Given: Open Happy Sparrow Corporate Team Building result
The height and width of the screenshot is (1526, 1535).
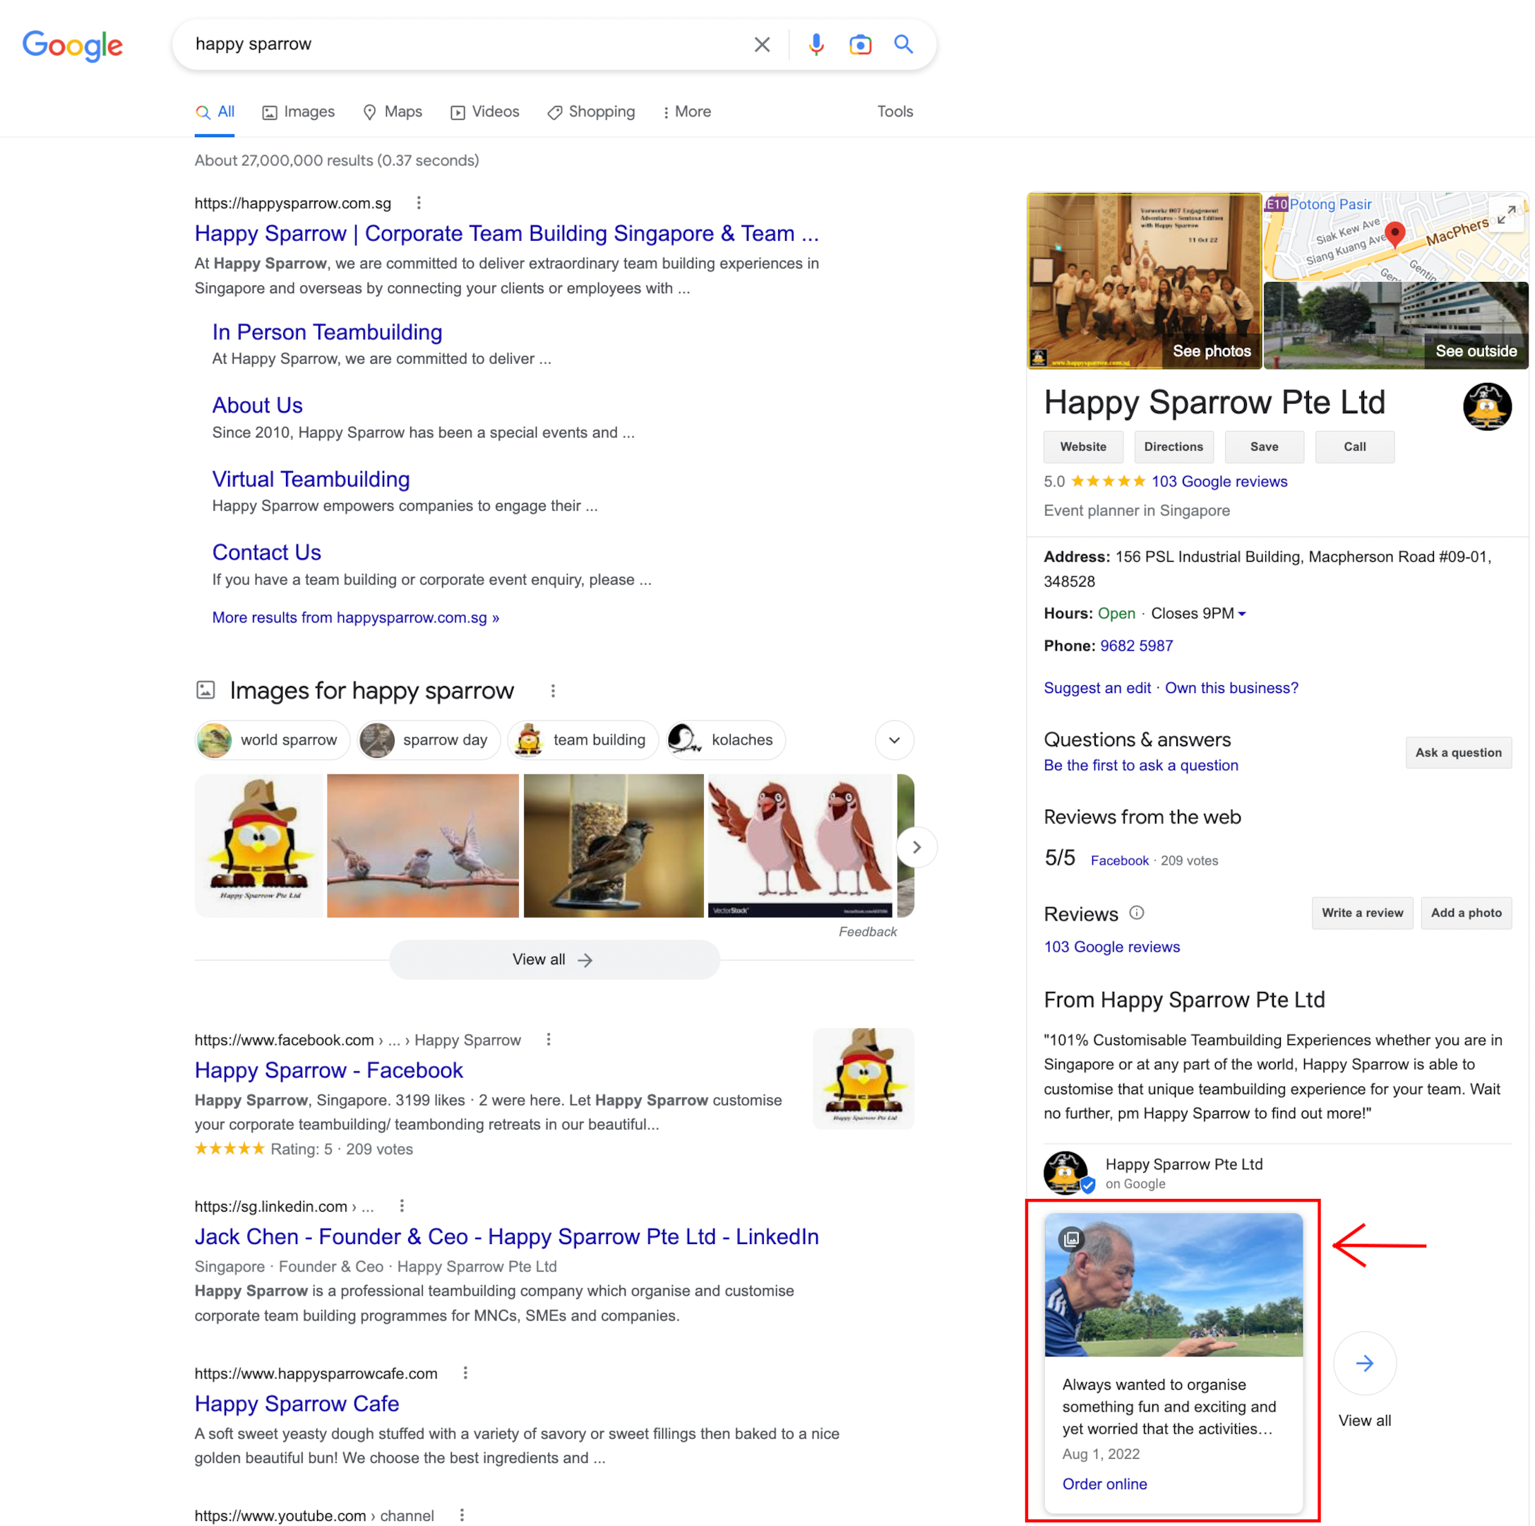Looking at the screenshot, I should click(506, 234).
